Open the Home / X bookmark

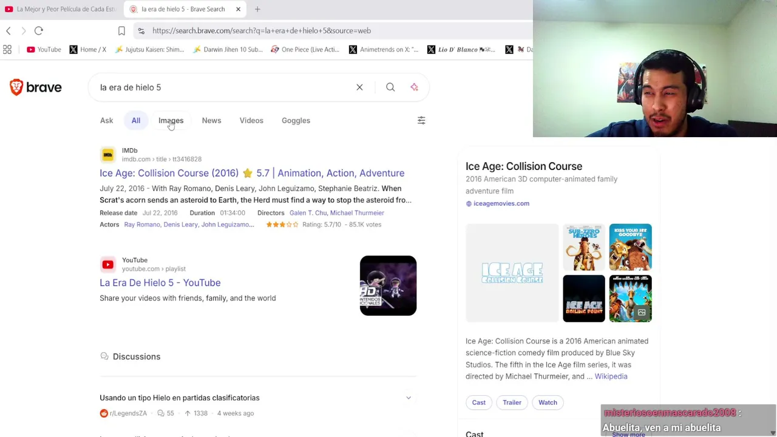[87, 50]
